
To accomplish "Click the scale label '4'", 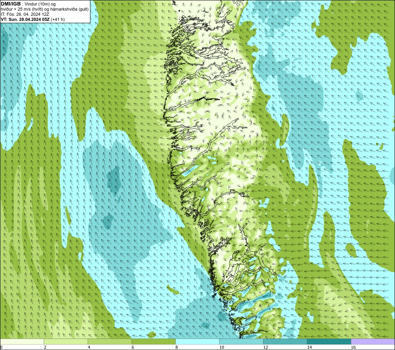I will click(x=89, y=348).
